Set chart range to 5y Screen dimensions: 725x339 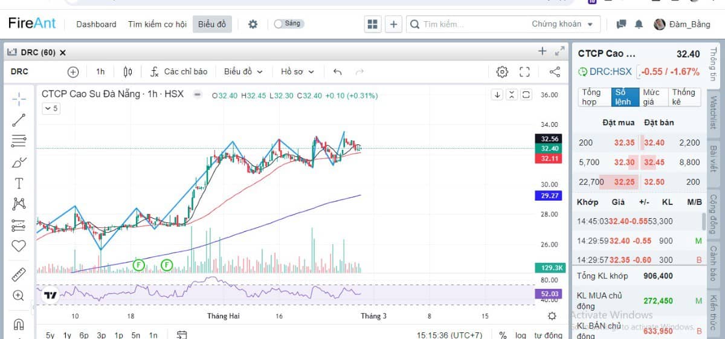pos(50,335)
